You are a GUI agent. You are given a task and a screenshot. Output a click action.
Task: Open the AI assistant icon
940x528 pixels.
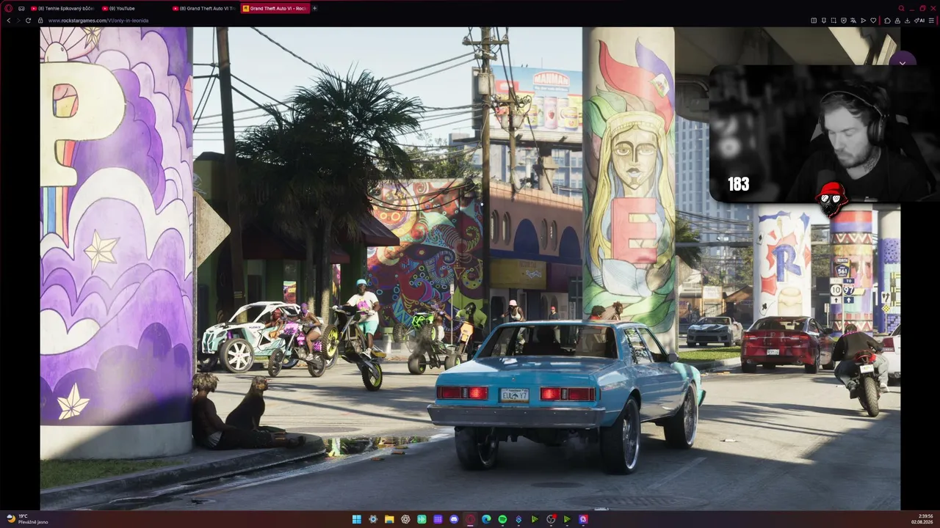(x=920, y=21)
